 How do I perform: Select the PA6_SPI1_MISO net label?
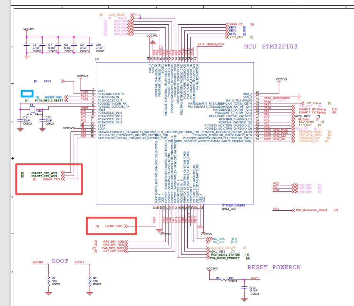click(113, 248)
